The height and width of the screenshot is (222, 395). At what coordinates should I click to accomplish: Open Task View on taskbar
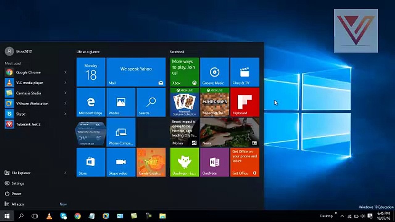[35, 216]
